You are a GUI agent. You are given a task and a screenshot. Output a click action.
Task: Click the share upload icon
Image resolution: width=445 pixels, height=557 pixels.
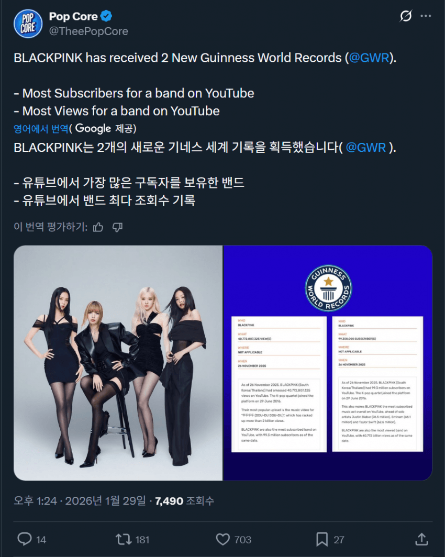(421, 539)
